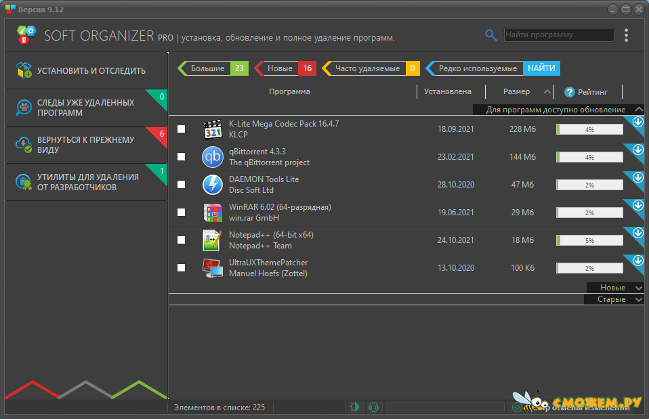Download update for qBittorrent
649x419 pixels.
(638, 150)
